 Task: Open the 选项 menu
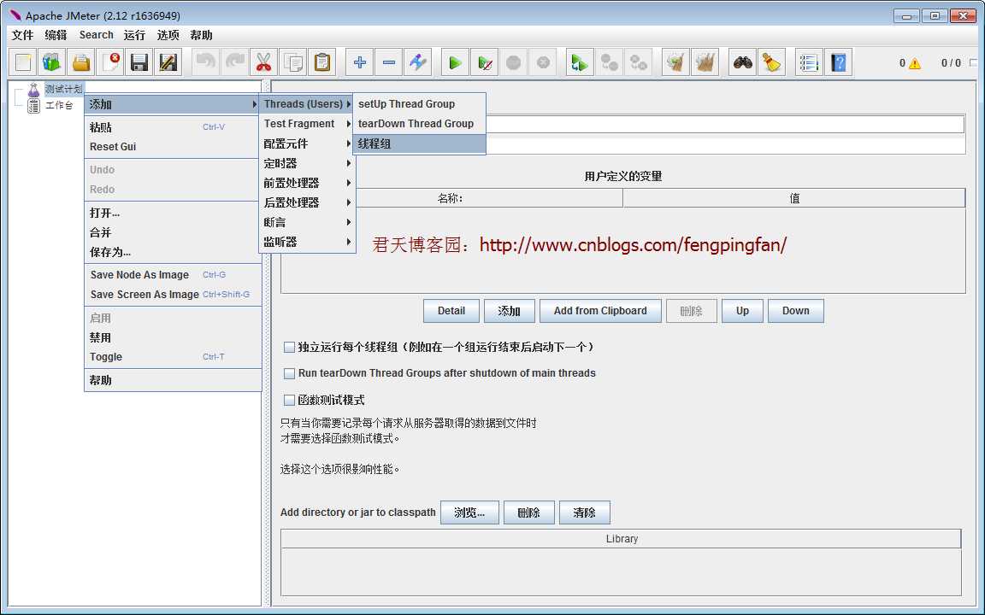click(168, 35)
